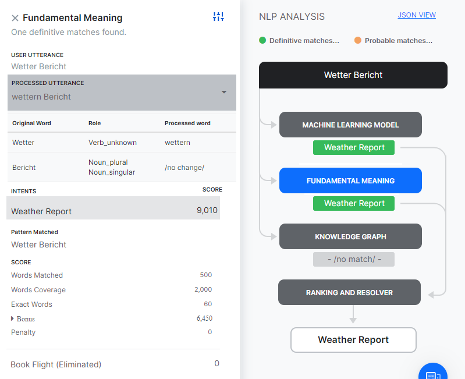Click the Knowledge Graph node
This screenshot has width=465, height=379.
[350, 236]
